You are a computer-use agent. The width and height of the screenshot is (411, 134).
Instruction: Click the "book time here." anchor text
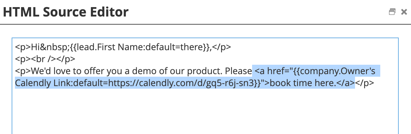(x=303, y=83)
